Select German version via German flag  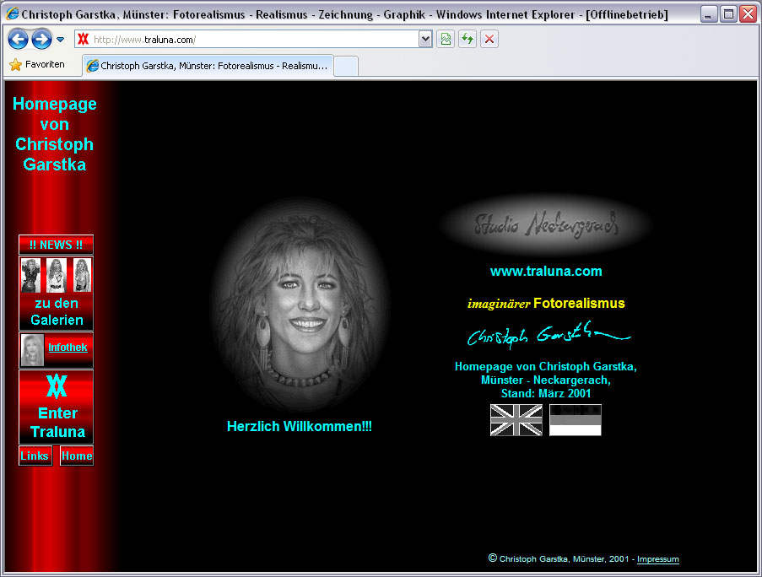tap(576, 420)
